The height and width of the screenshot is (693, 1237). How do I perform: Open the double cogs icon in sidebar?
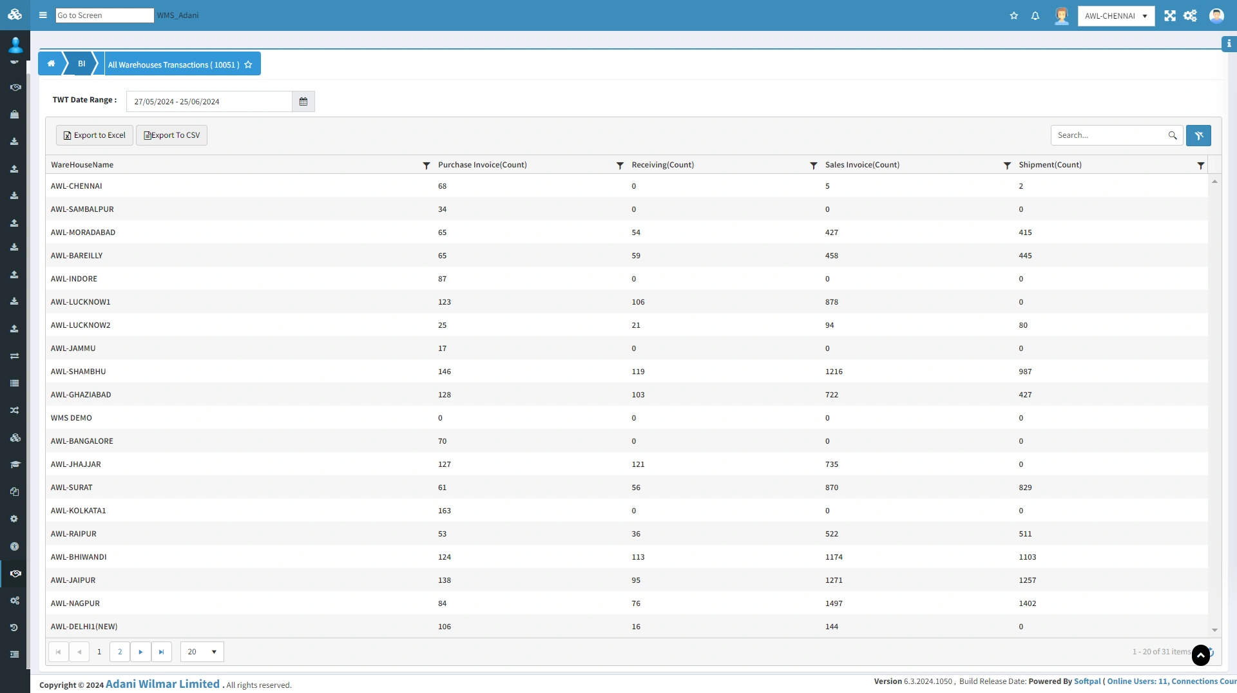point(14,600)
